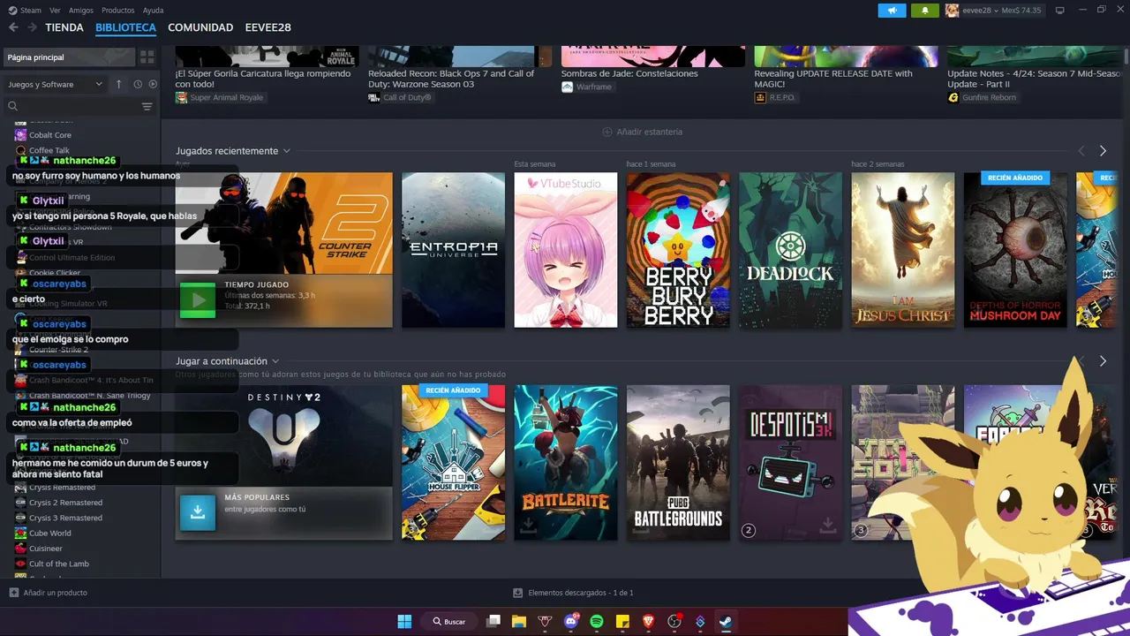Open the Windows Start button

(404, 621)
